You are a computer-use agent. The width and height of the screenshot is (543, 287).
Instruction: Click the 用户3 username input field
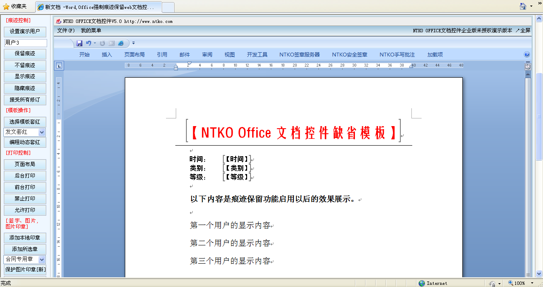tap(25, 43)
